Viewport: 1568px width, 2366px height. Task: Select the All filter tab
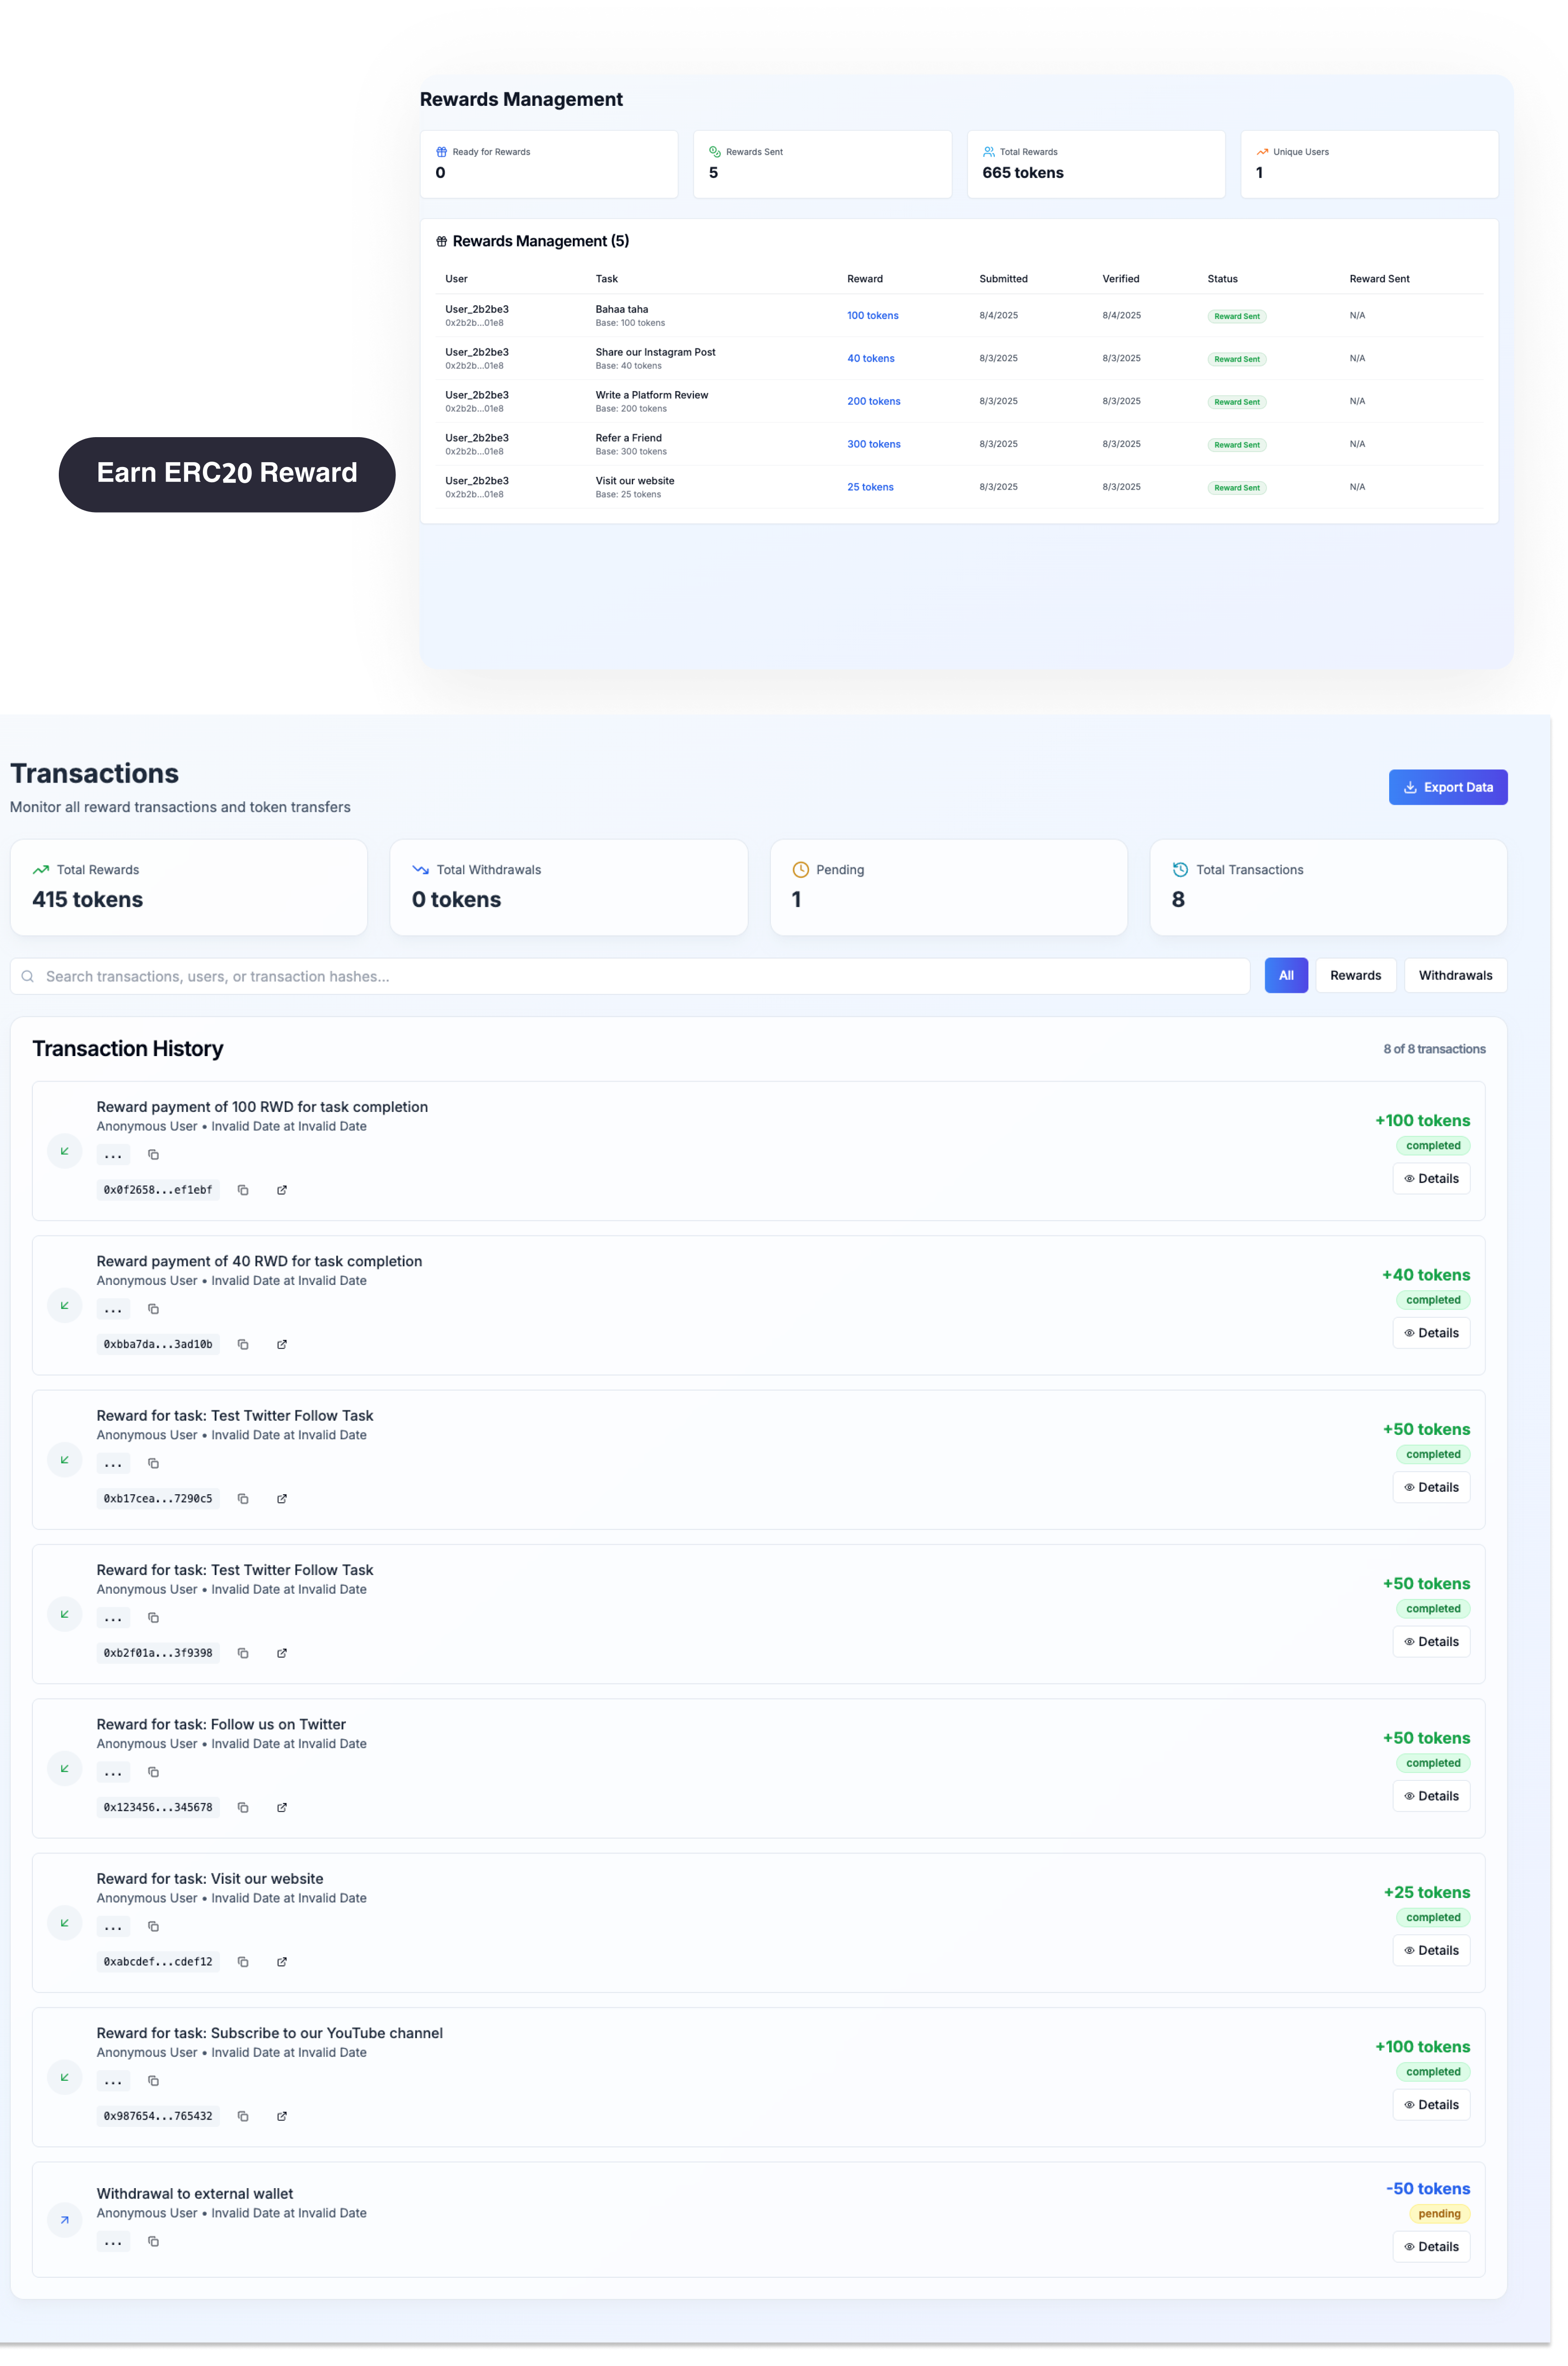tap(1286, 975)
